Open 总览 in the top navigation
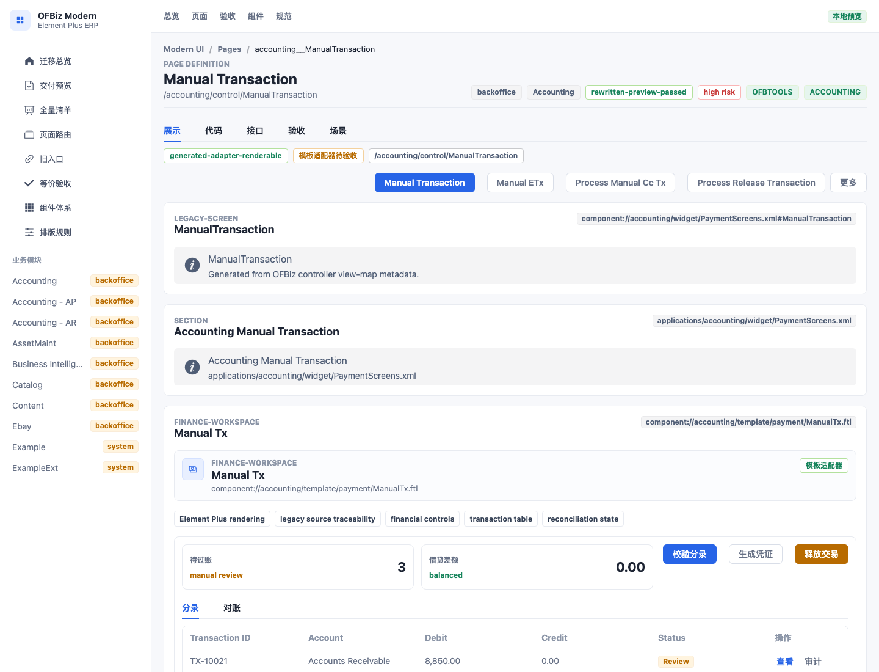The height and width of the screenshot is (672, 879). point(172,16)
